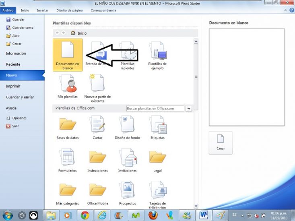The height and width of the screenshot is (221, 295).
Task: Click the Crear button
Action: 221,143
